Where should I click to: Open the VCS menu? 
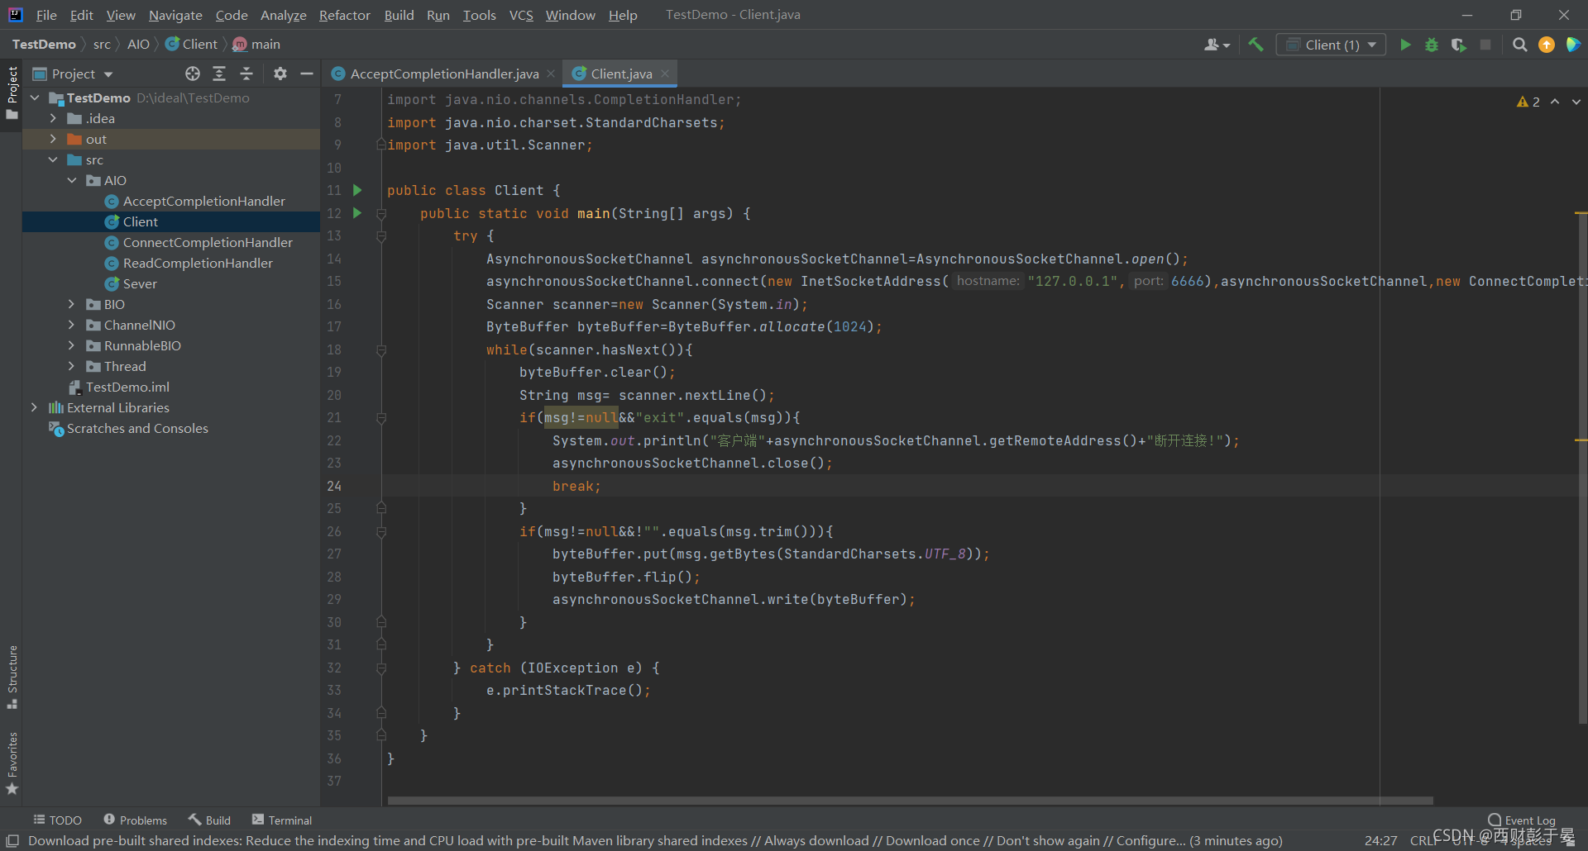pyautogui.click(x=521, y=15)
